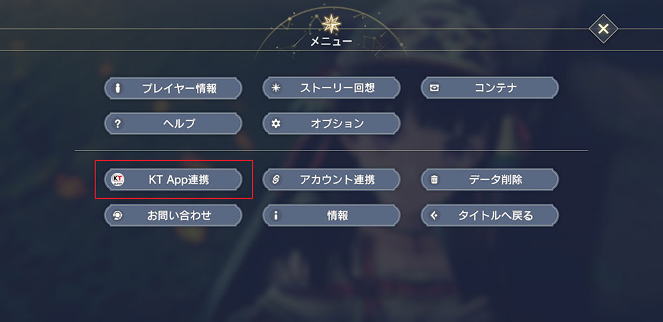663x322 pixels.
Task: Click the star emblem above メニュー
Action: click(331, 24)
